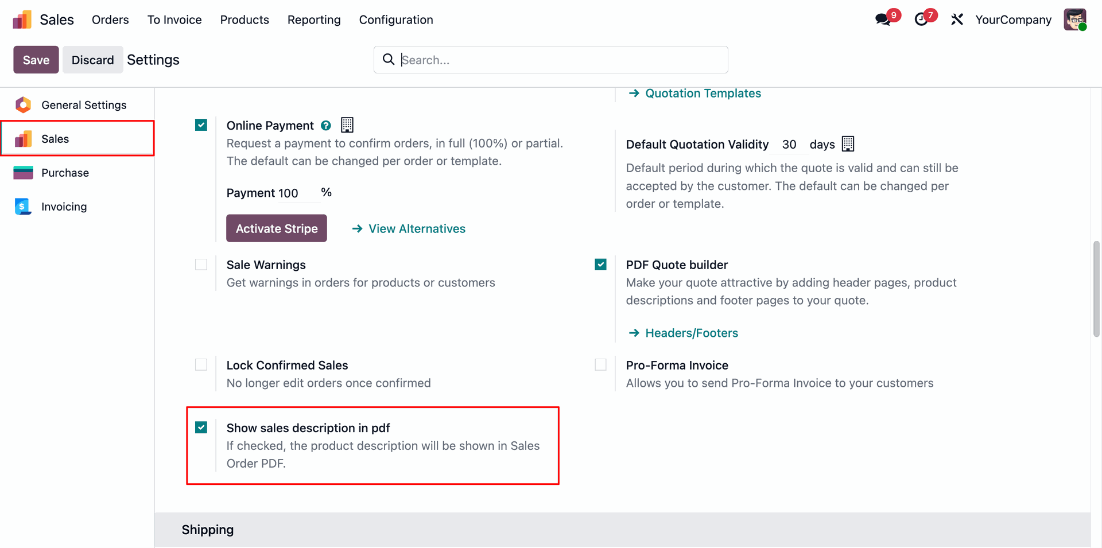This screenshot has height=548, width=1102.
Task: Click the settings Search input field
Action: pos(560,60)
